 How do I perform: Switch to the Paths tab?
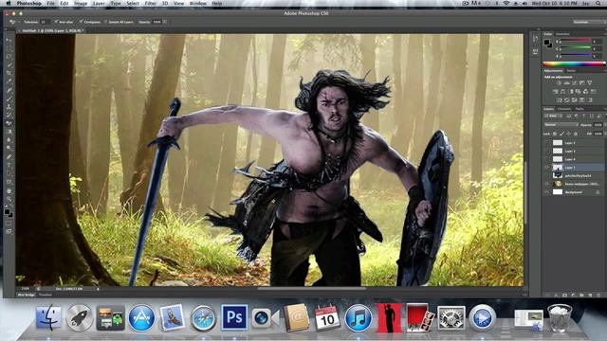point(579,109)
